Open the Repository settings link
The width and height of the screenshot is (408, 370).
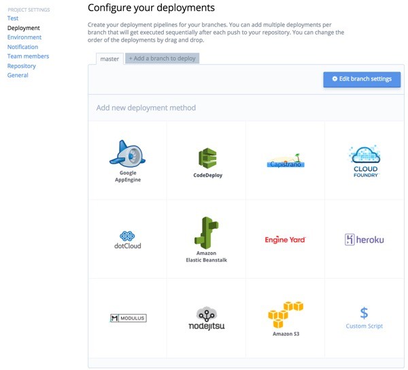(21, 66)
